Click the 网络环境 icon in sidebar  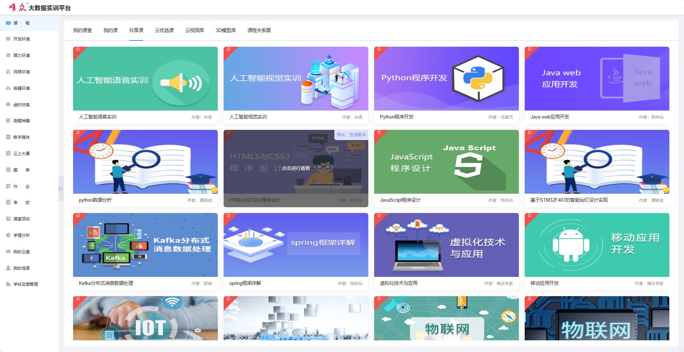click(8, 72)
